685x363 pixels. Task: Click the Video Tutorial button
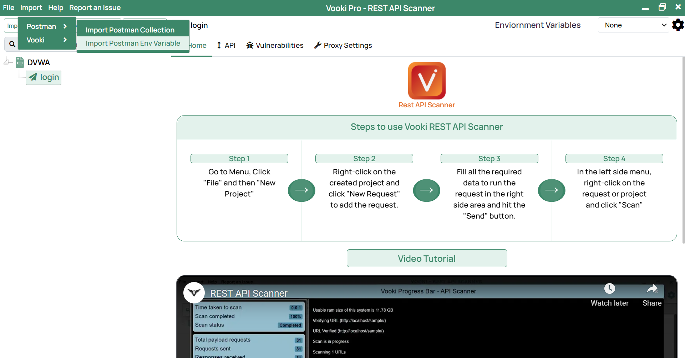[x=427, y=259]
